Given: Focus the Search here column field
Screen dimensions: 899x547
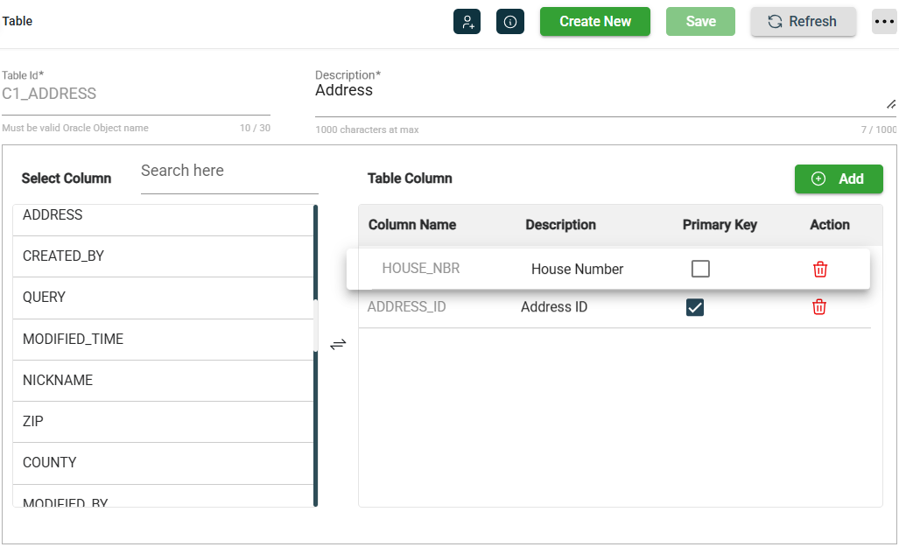Looking at the screenshot, I should point(228,172).
